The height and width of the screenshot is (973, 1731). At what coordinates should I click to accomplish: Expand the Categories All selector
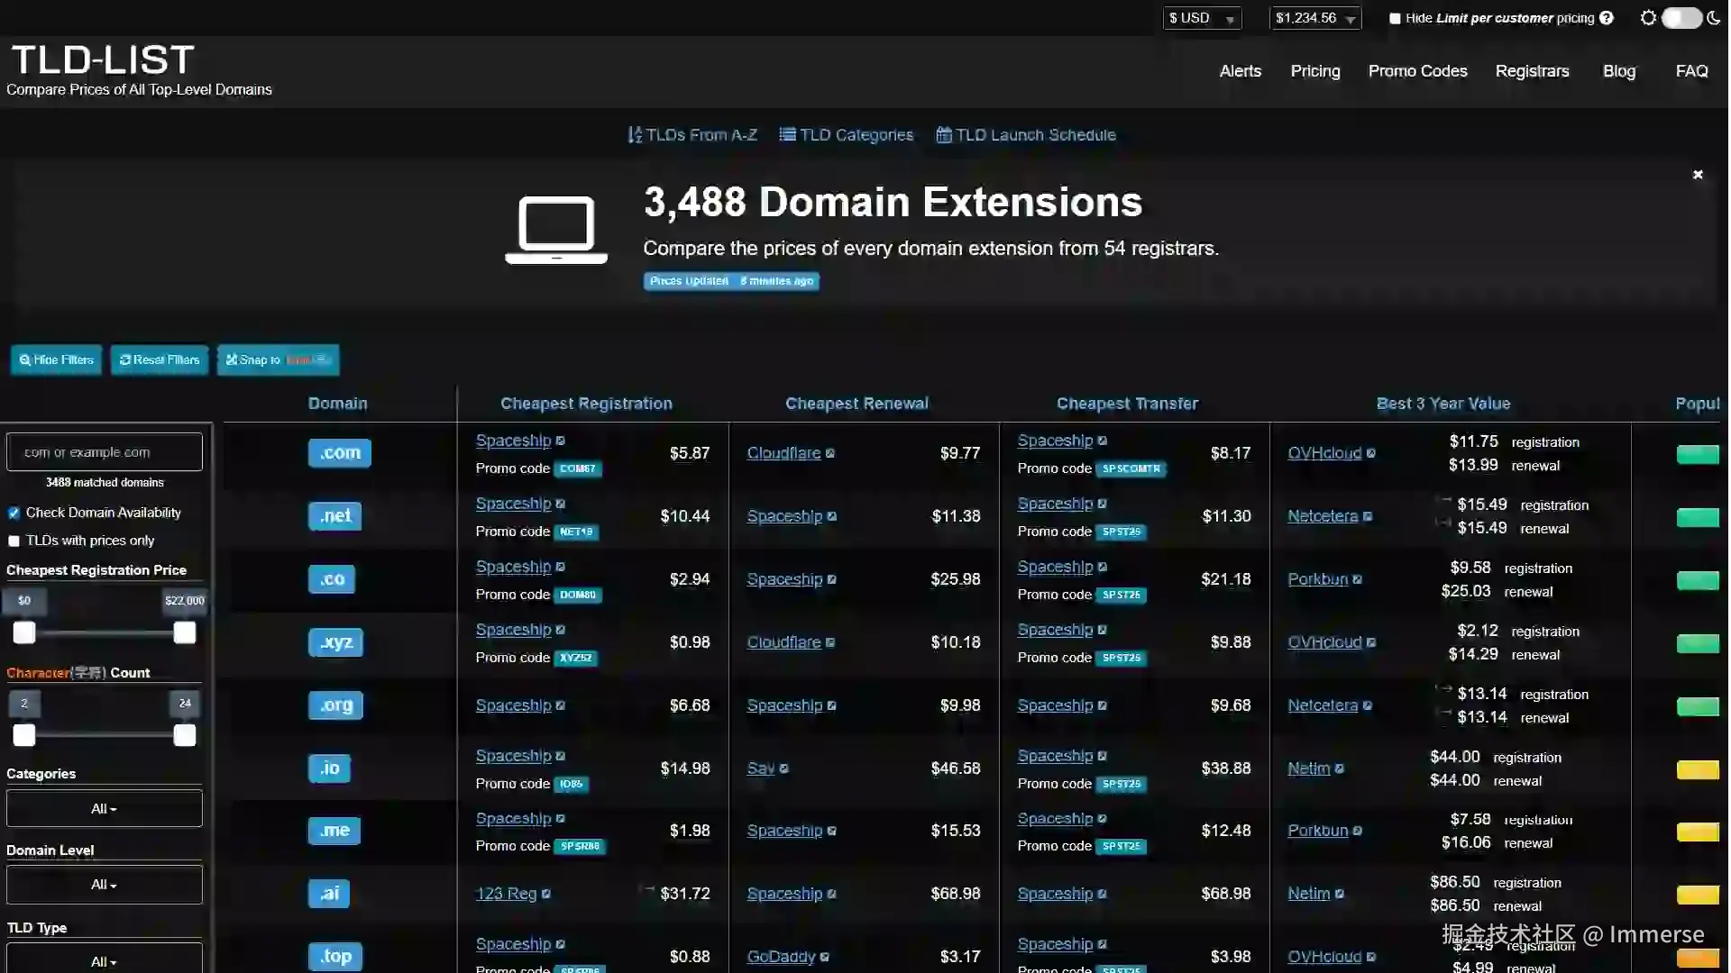tap(104, 808)
